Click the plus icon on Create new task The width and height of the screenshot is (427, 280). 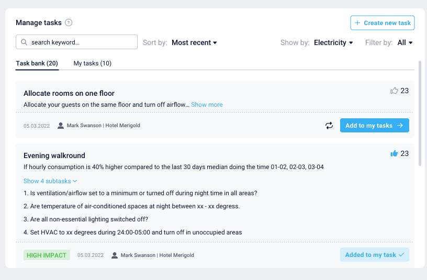(357, 23)
